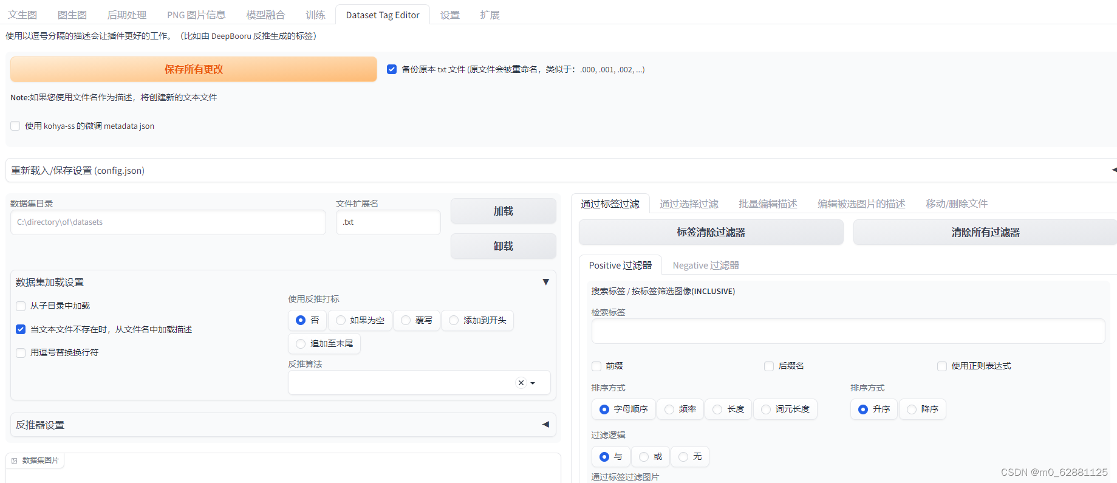
Task: Sort tags by 词元长度
Action: (x=785, y=409)
